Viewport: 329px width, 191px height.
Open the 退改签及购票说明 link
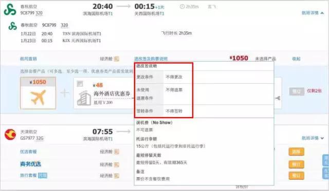151,59
